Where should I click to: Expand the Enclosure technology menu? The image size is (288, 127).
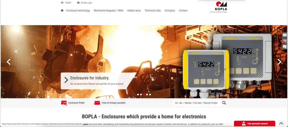(78, 11)
